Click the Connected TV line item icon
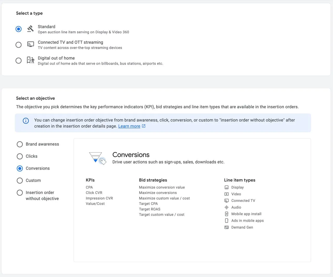Image resolution: width=333 pixels, height=277 pixels. (x=227, y=201)
